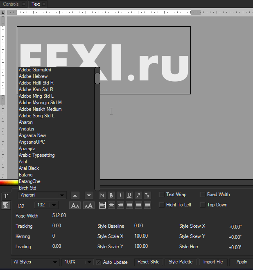Justify text with last line right
The width and height of the screenshot is (253, 270).
click(x=147, y=205)
